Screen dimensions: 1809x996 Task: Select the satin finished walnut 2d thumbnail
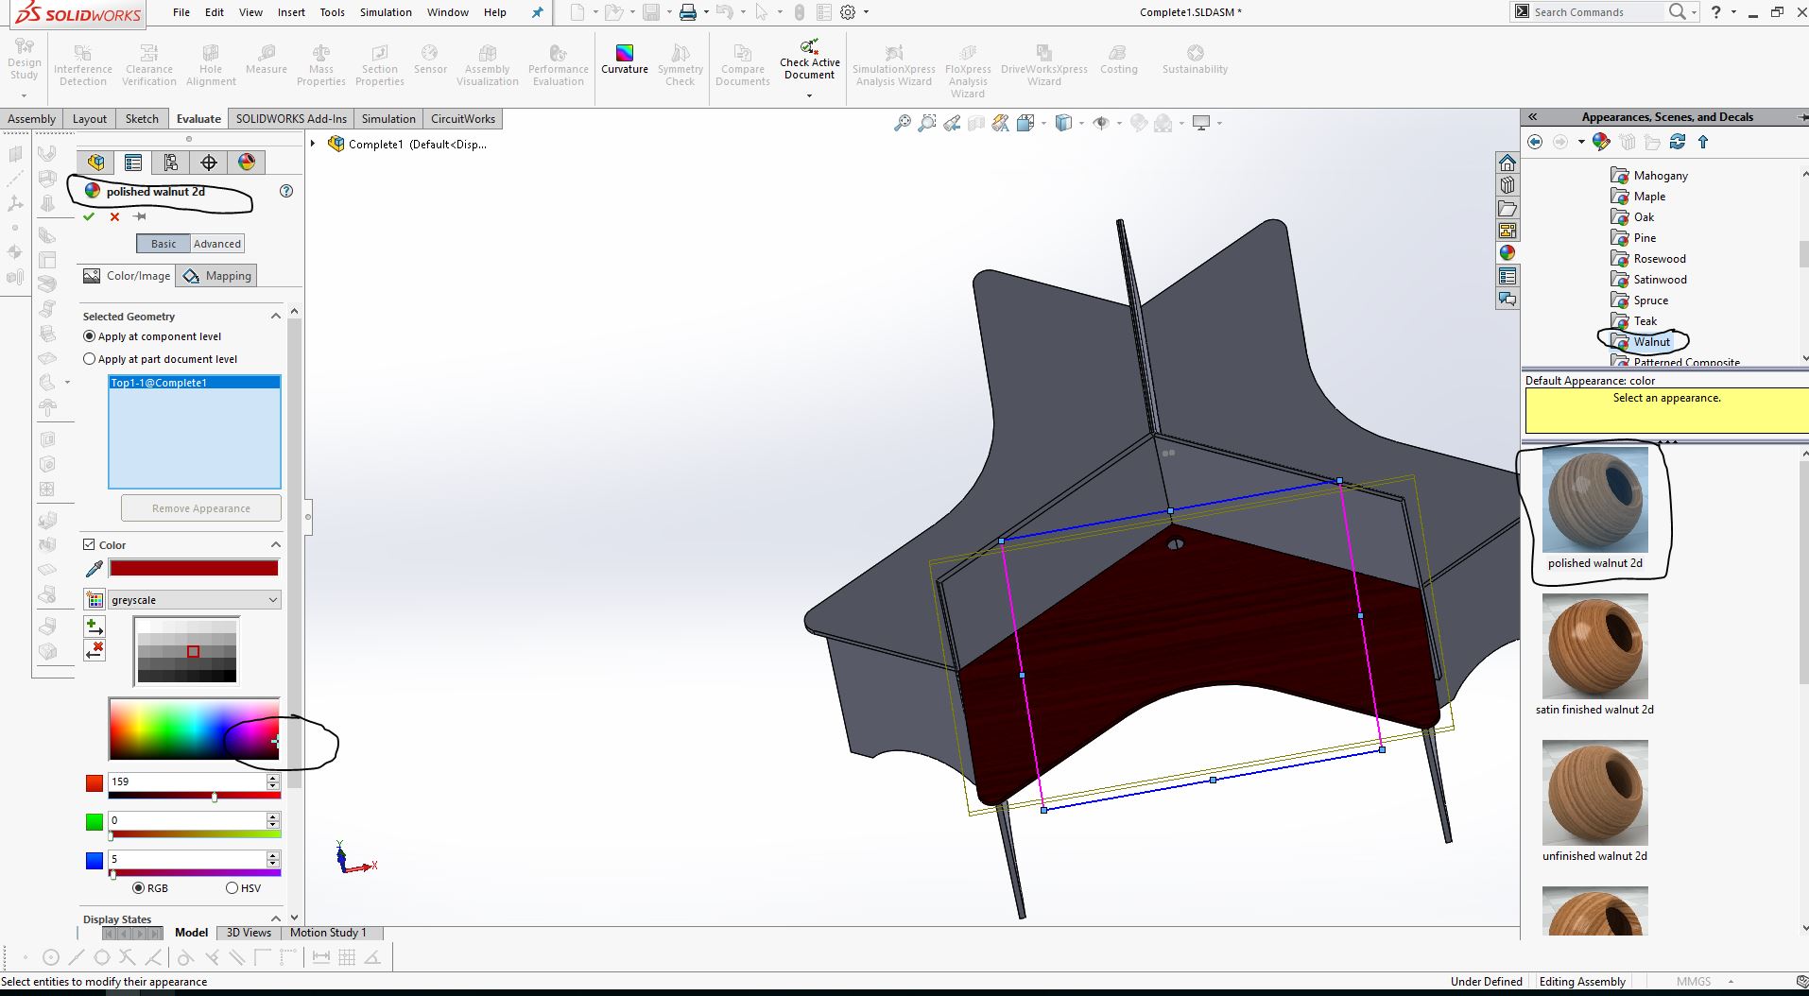1594,647
